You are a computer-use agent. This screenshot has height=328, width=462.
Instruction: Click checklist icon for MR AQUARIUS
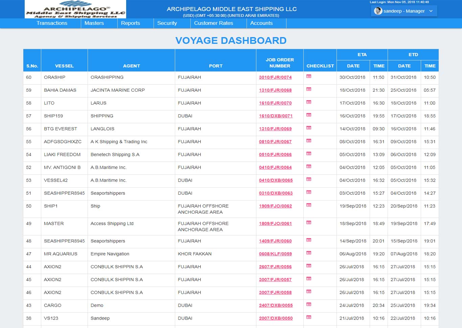click(308, 253)
